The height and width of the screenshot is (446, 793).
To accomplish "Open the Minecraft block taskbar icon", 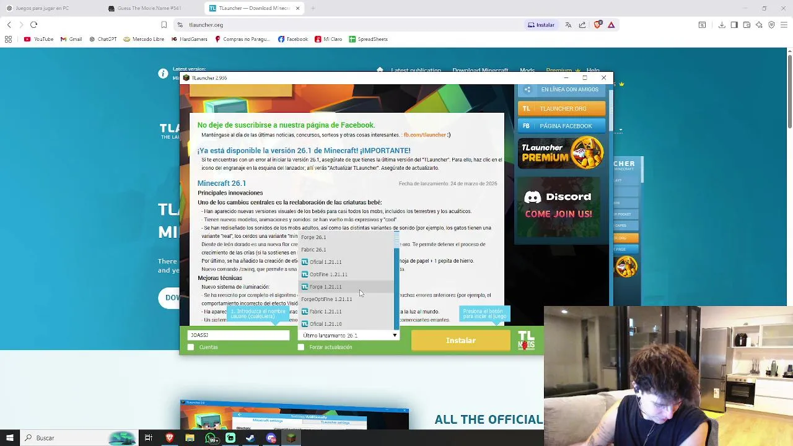I will [291, 438].
